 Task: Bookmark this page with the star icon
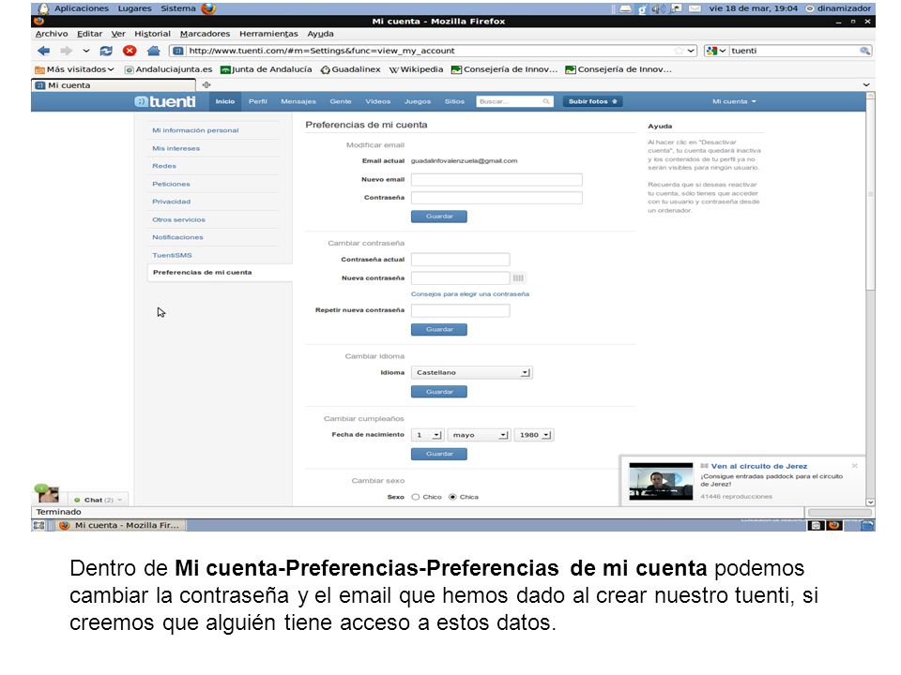(679, 51)
